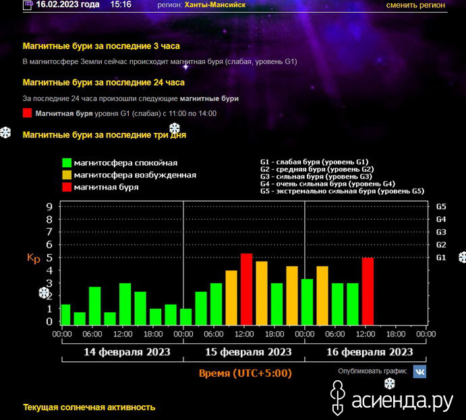
Task: Click the current storm status sentence 'В магнитосфере Земли сейчас…'
Action: [x=160, y=61]
